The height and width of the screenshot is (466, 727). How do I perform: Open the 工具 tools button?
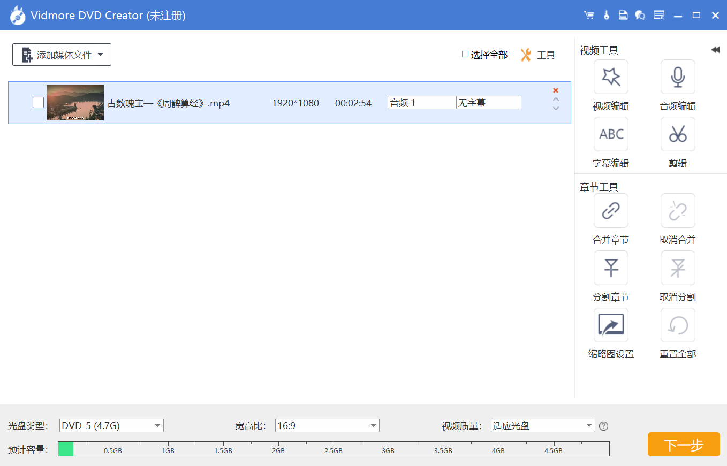tap(537, 55)
